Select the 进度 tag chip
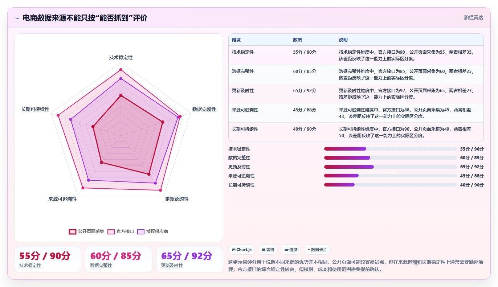This screenshot has height=287, width=498. point(291,250)
